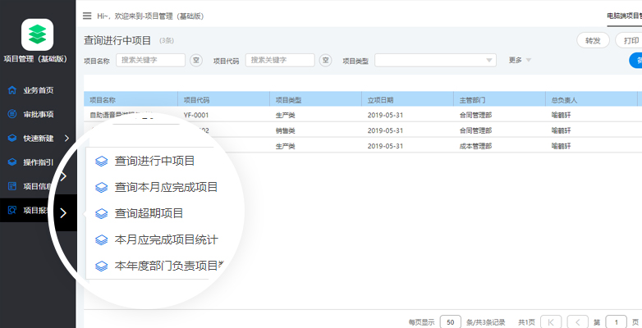Open the 项目类型 dropdown list
The height and width of the screenshot is (328, 642).
tap(435, 60)
